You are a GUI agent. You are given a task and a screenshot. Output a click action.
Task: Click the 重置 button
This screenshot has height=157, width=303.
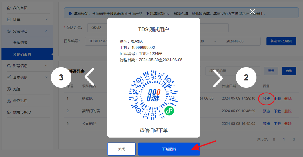[x=271, y=71]
